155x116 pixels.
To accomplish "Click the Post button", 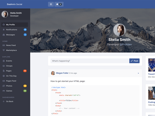I will [x=134, y=61].
